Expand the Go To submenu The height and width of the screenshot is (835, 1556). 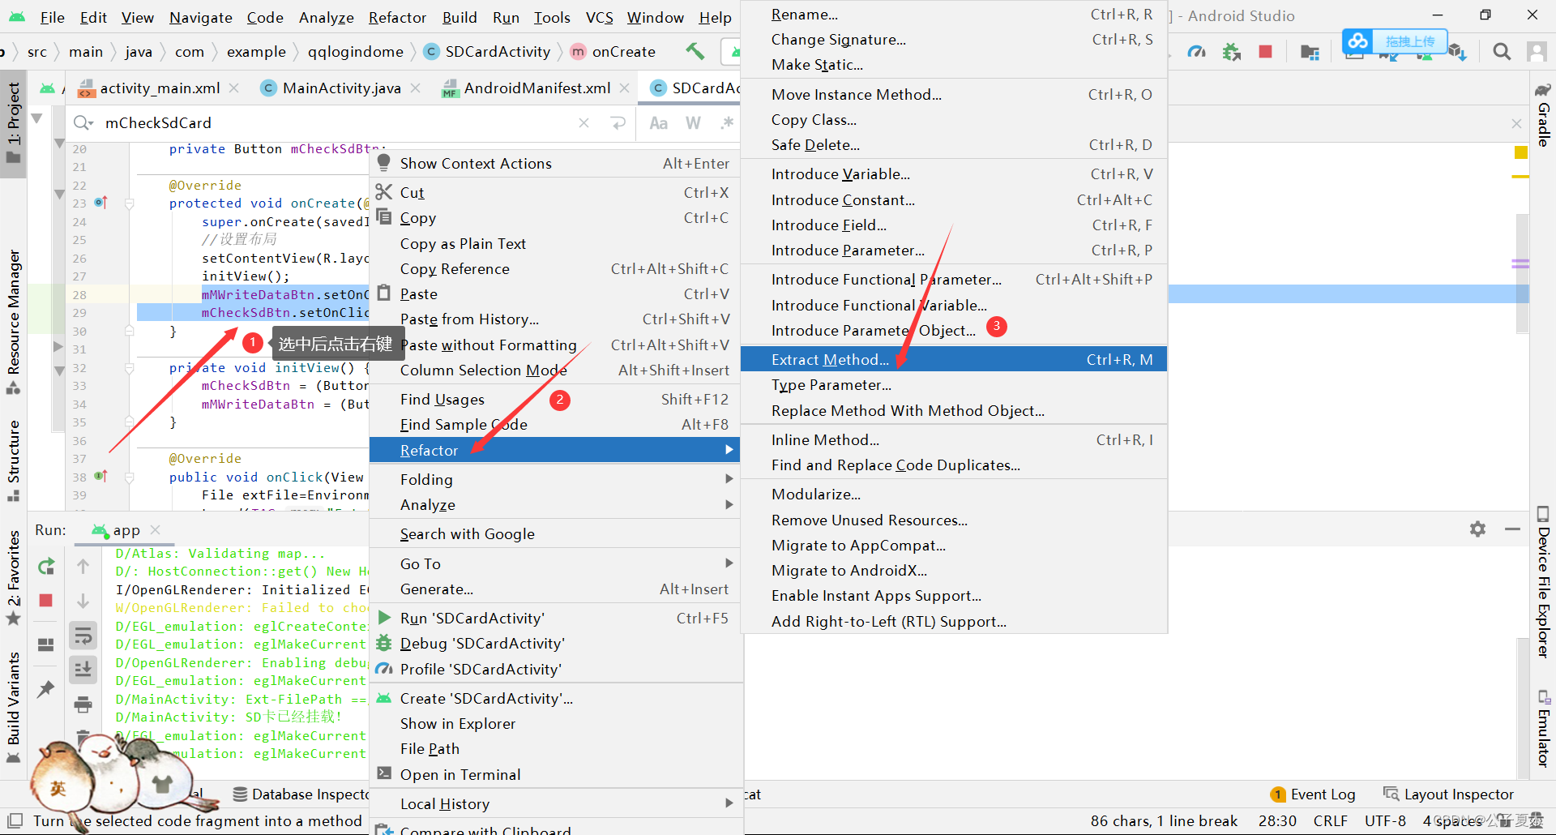(420, 563)
